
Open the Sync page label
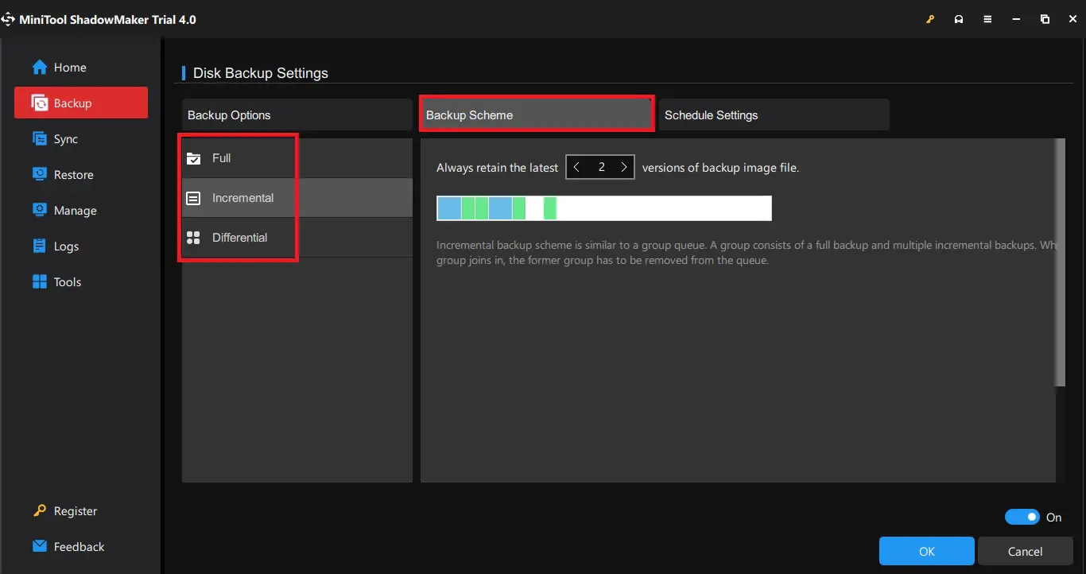(66, 139)
